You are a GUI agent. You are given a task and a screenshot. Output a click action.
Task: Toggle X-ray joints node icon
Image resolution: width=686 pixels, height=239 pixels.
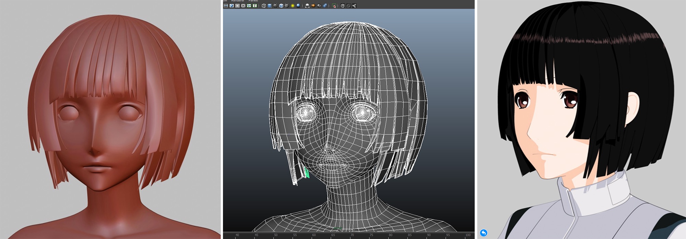tap(354, 5)
